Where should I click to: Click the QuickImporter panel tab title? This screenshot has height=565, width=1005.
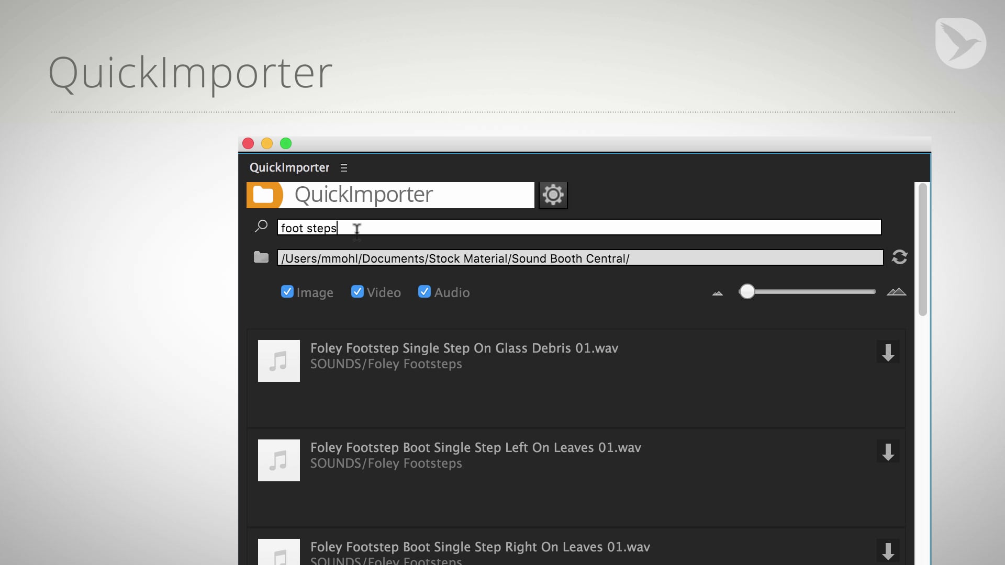[289, 167]
